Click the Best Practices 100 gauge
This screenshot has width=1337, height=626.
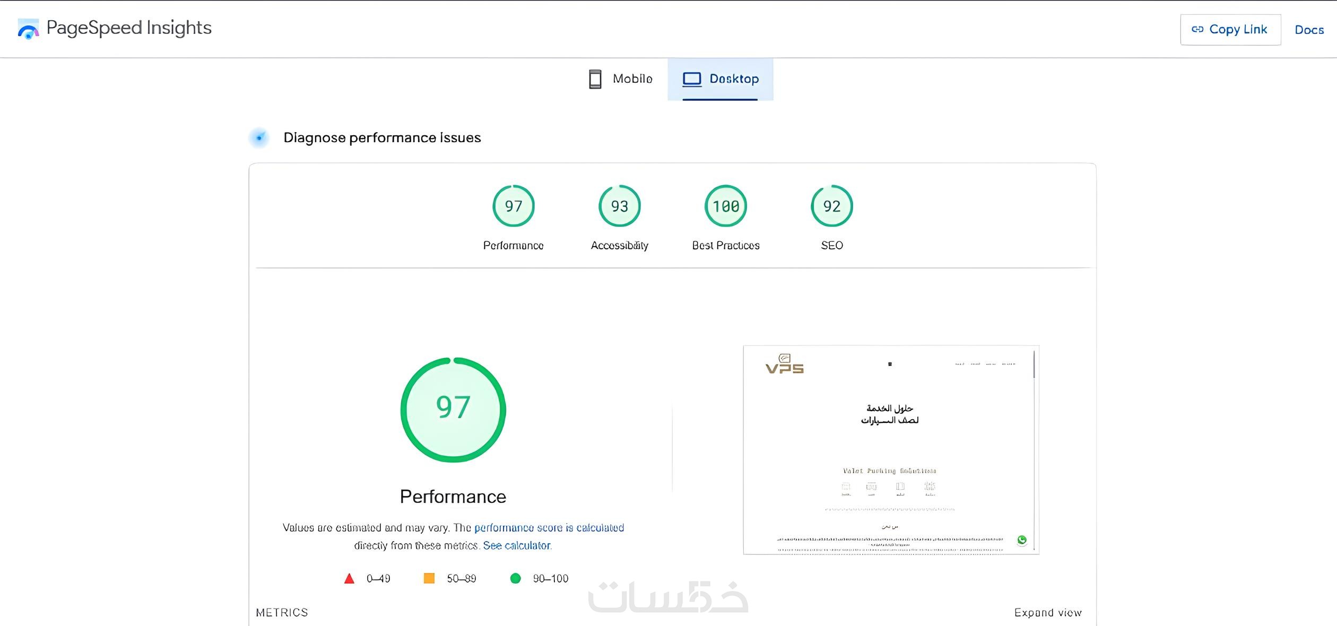(x=725, y=206)
